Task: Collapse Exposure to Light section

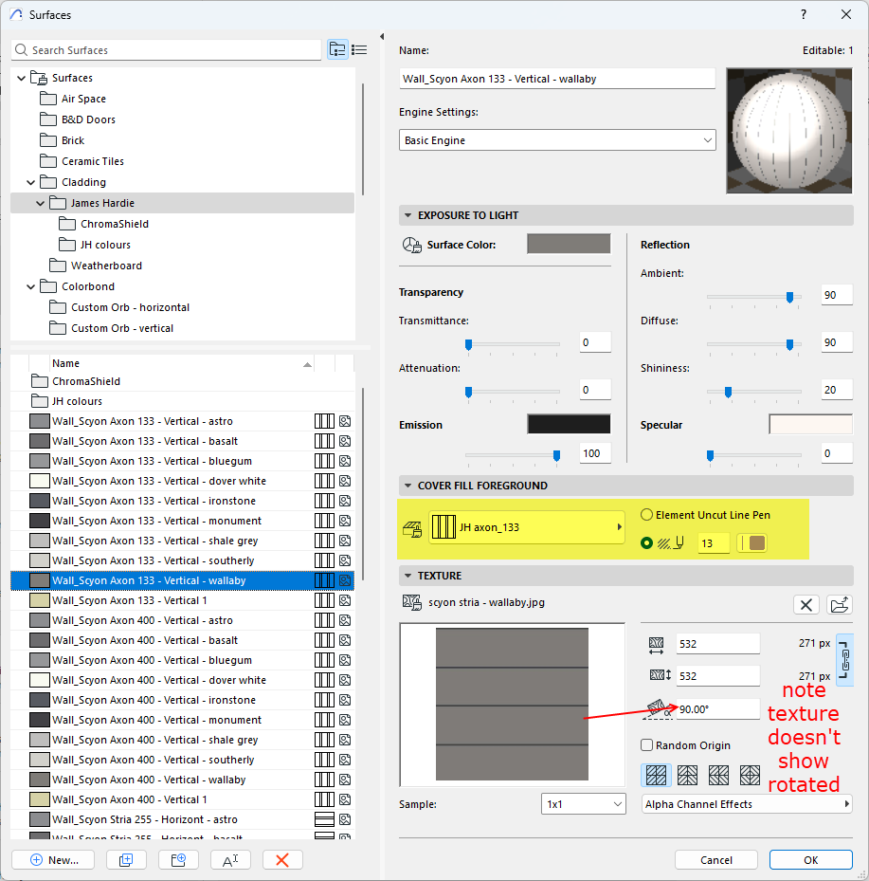Action: [x=408, y=215]
